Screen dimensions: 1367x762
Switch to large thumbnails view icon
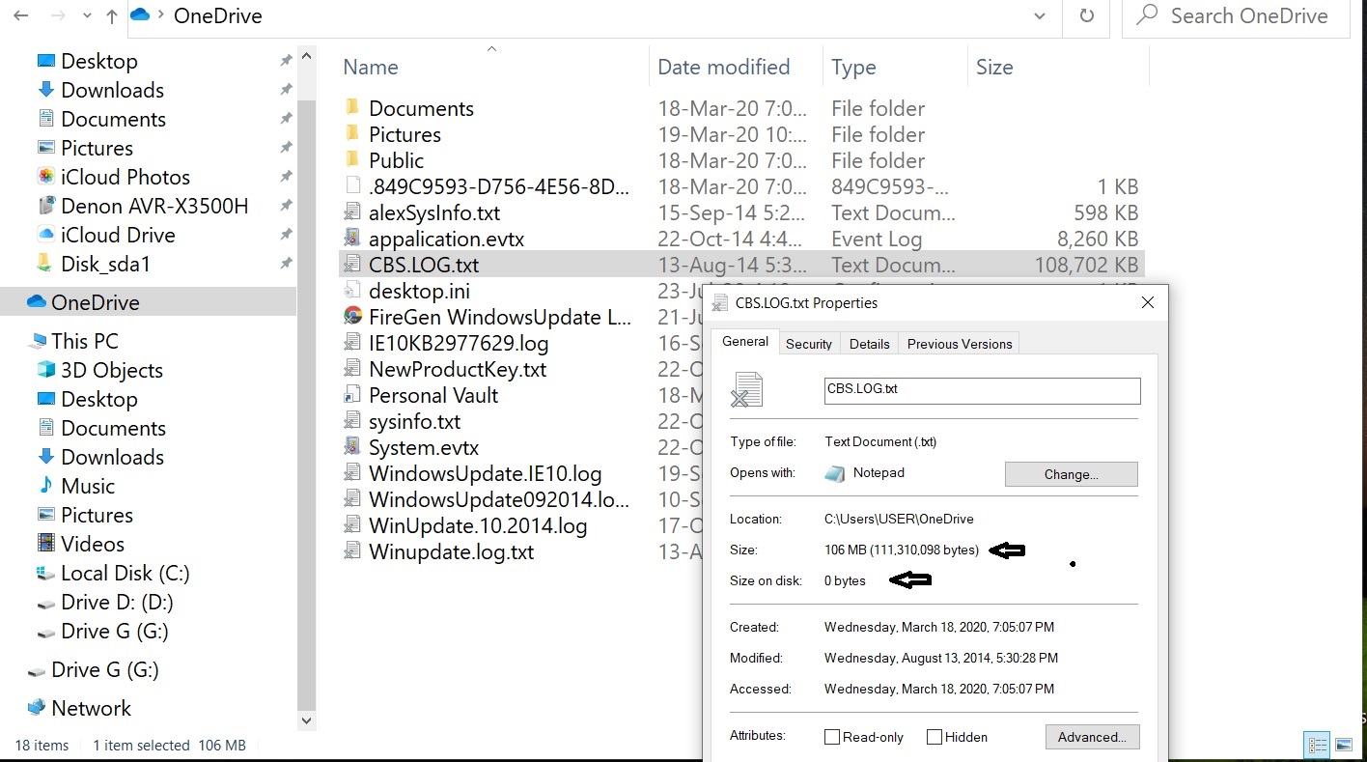click(x=1344, y=745)
